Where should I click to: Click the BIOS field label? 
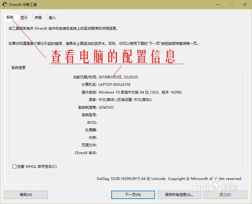[x=92, y=122]
